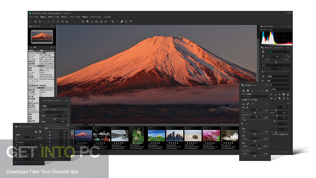Open the white balance preset dropdown
Viewport: 316px width, 178px height.
tap(278, 76)
